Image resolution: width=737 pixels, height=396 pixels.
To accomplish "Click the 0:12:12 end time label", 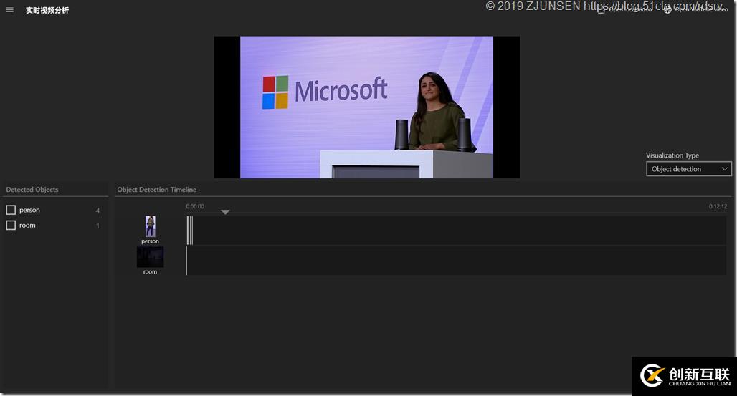I will coord(718,206).
